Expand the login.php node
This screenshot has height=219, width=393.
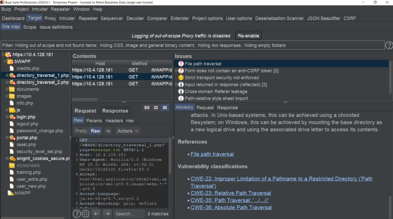coord(7,117)
